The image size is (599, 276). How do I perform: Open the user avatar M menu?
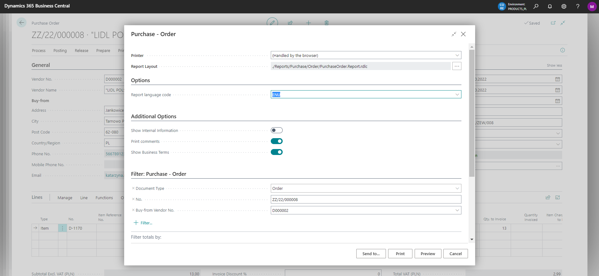coord(592,7)
